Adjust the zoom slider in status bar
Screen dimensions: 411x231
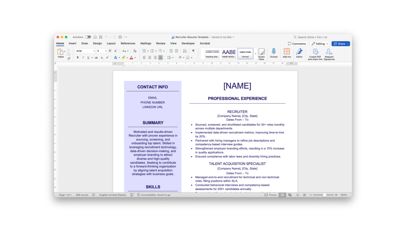(324, 195)
